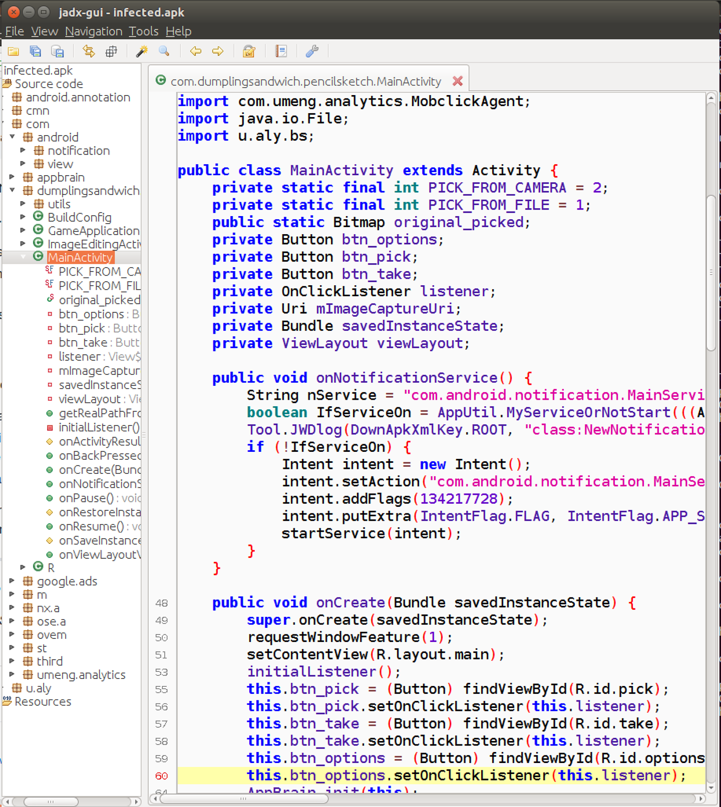
Task: Open the Tools menu
Action: click(x=144, y=31)
